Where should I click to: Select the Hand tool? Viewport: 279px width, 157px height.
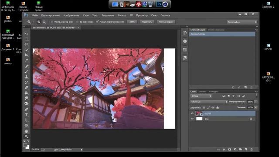26,131
